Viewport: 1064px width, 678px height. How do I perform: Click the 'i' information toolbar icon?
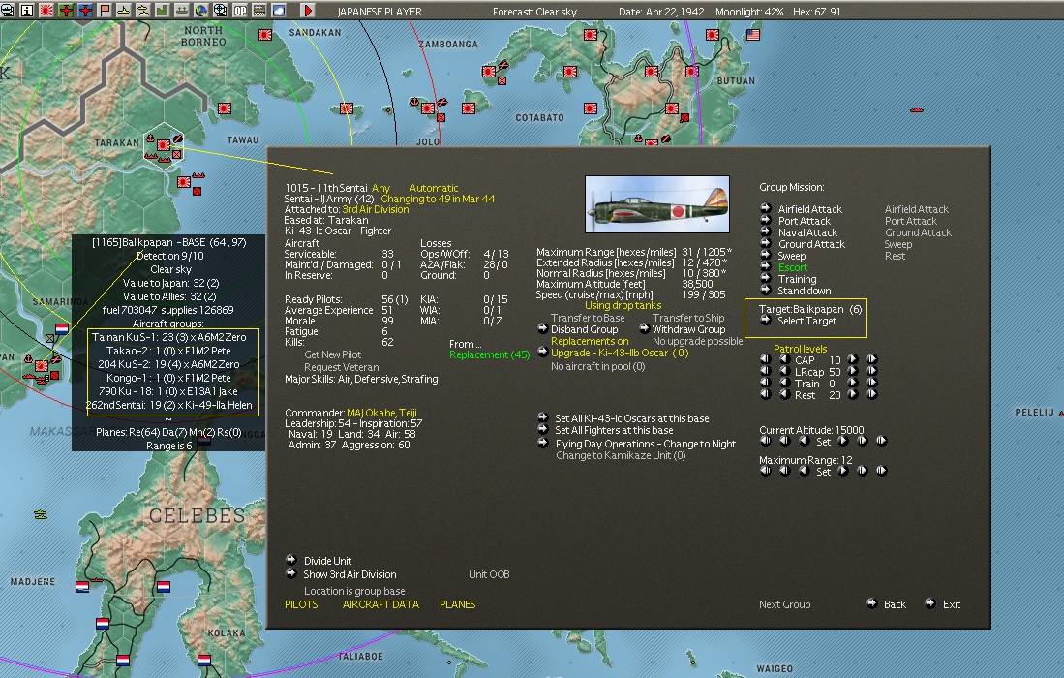tap(27, 11)
